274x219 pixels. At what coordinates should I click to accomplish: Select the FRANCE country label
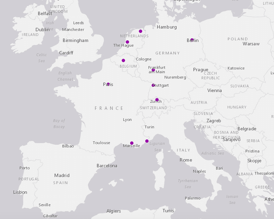click(109, 108)
